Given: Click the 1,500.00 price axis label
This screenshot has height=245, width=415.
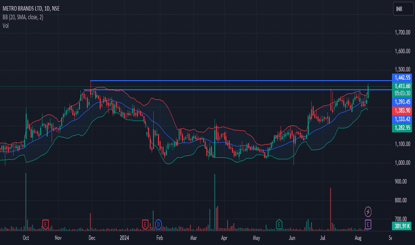Looking at the screenshot, I should (x=402, y=69).
